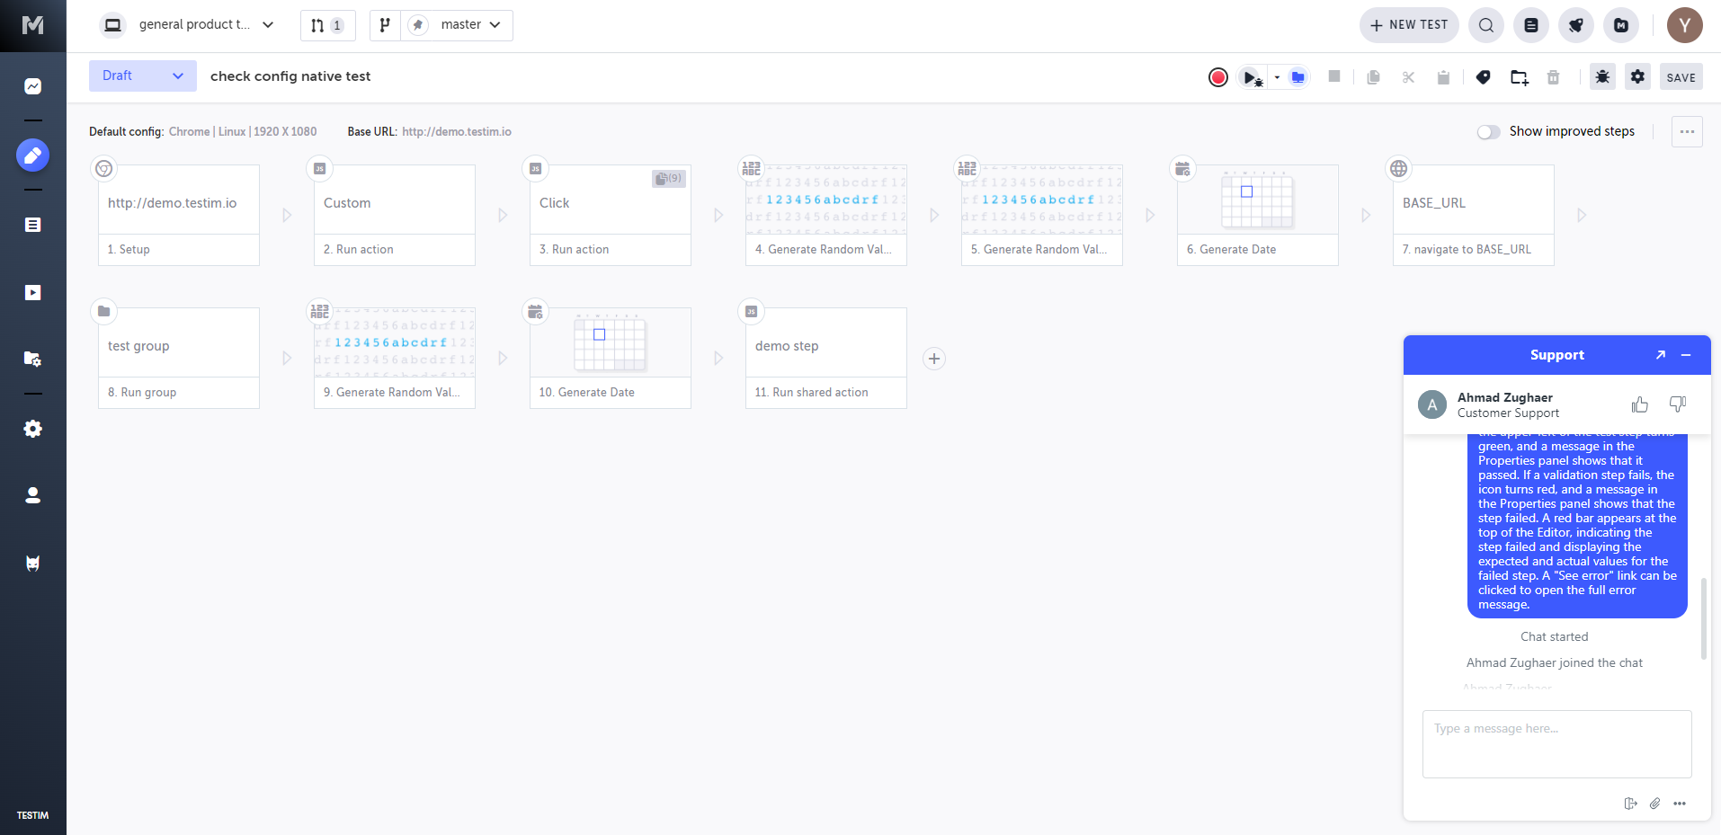Click the end chat exit icon
The image size is (1721, 835).
1631,804
